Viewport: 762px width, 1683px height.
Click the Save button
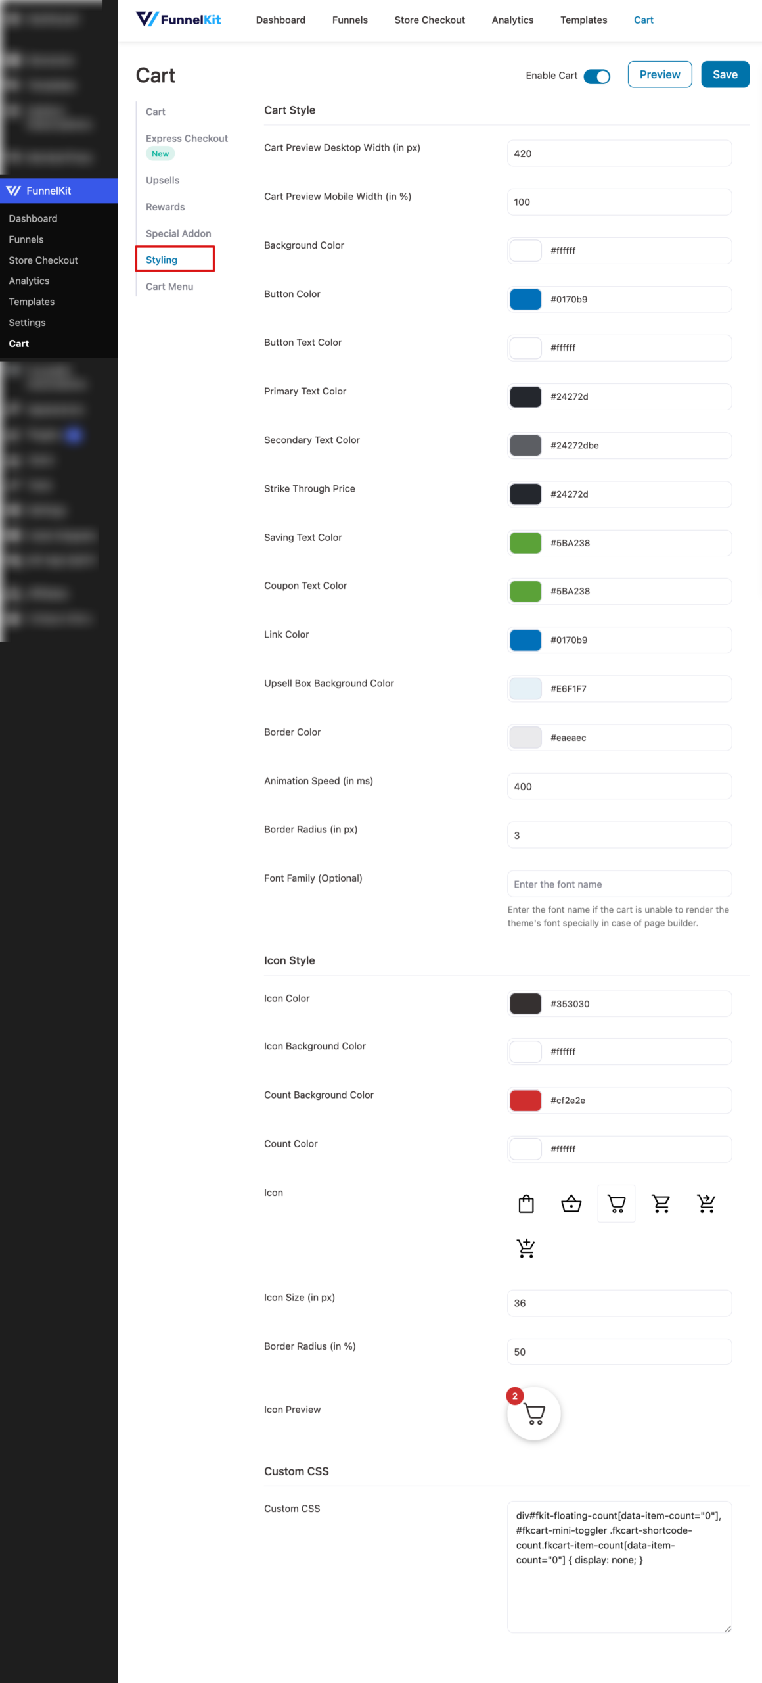click(725, 74)
